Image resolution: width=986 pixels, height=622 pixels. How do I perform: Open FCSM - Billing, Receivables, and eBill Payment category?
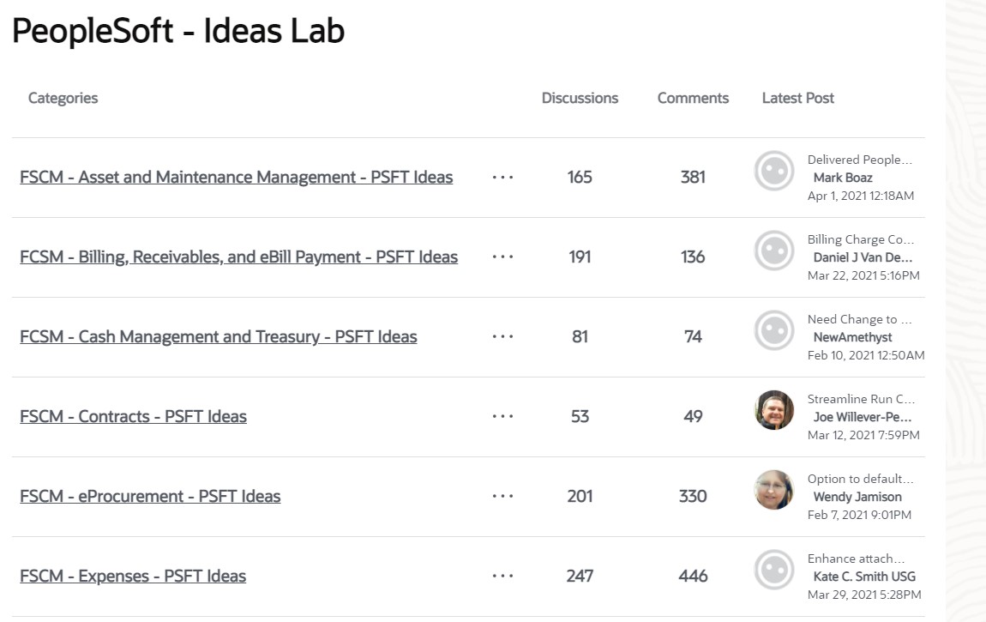coord(239,257)
